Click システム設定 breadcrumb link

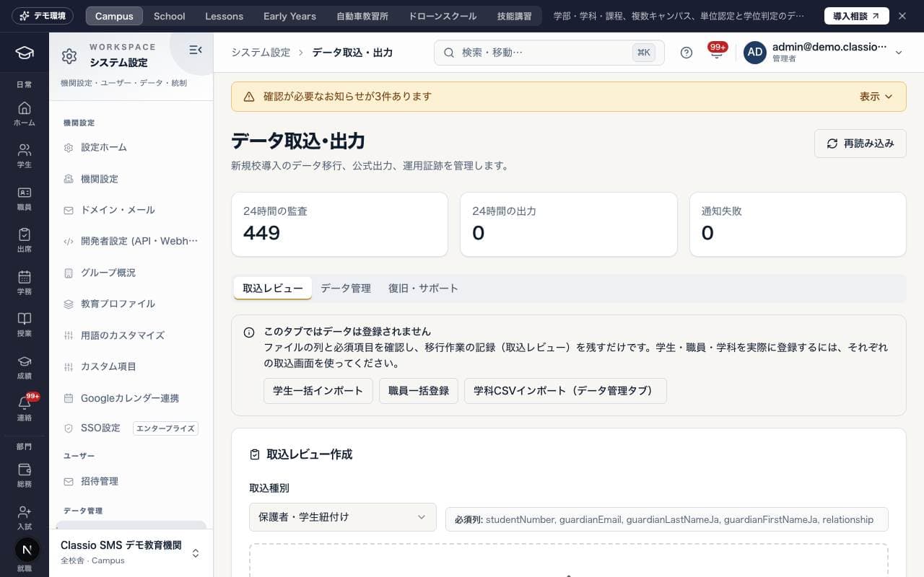tap(261, 53)
